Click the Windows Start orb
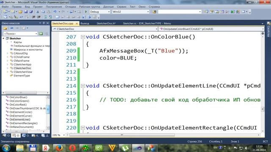 (6, 148)
